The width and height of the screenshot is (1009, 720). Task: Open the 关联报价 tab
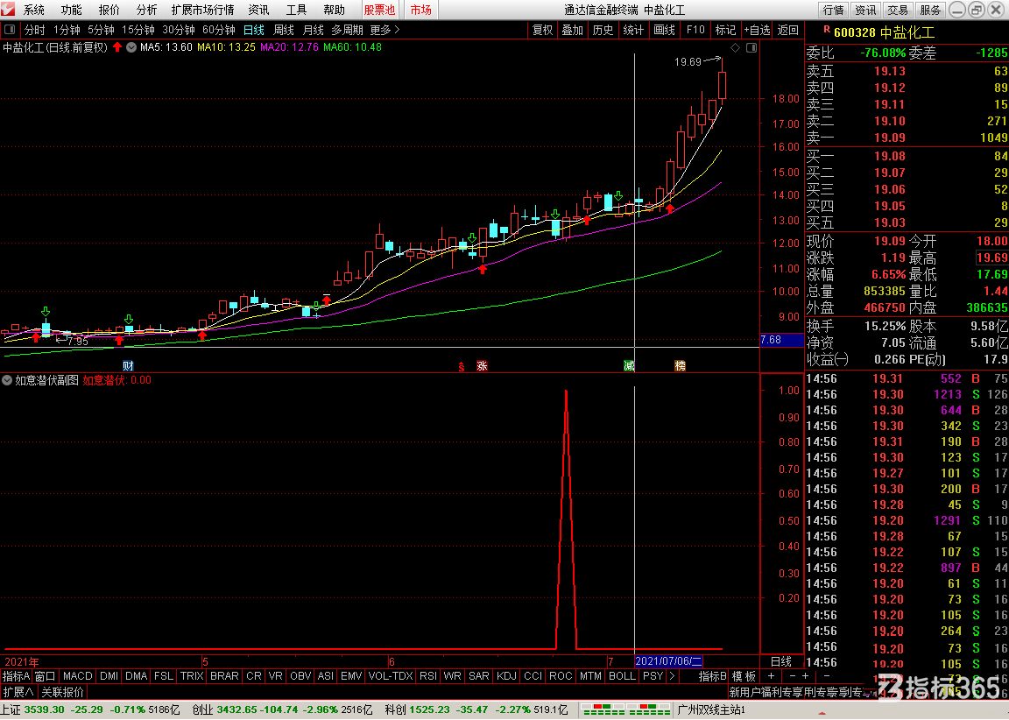pyautogui.click(x=62, y=692)
